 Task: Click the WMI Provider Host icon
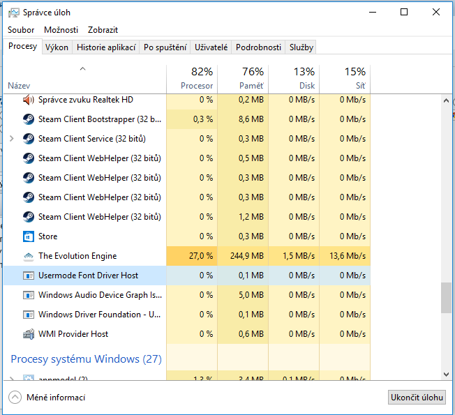[29, 334]
